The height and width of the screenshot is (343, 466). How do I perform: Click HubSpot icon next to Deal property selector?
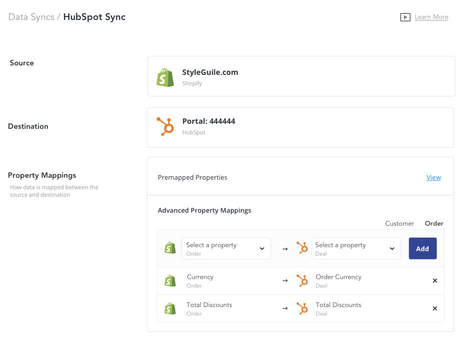point(302,248)
